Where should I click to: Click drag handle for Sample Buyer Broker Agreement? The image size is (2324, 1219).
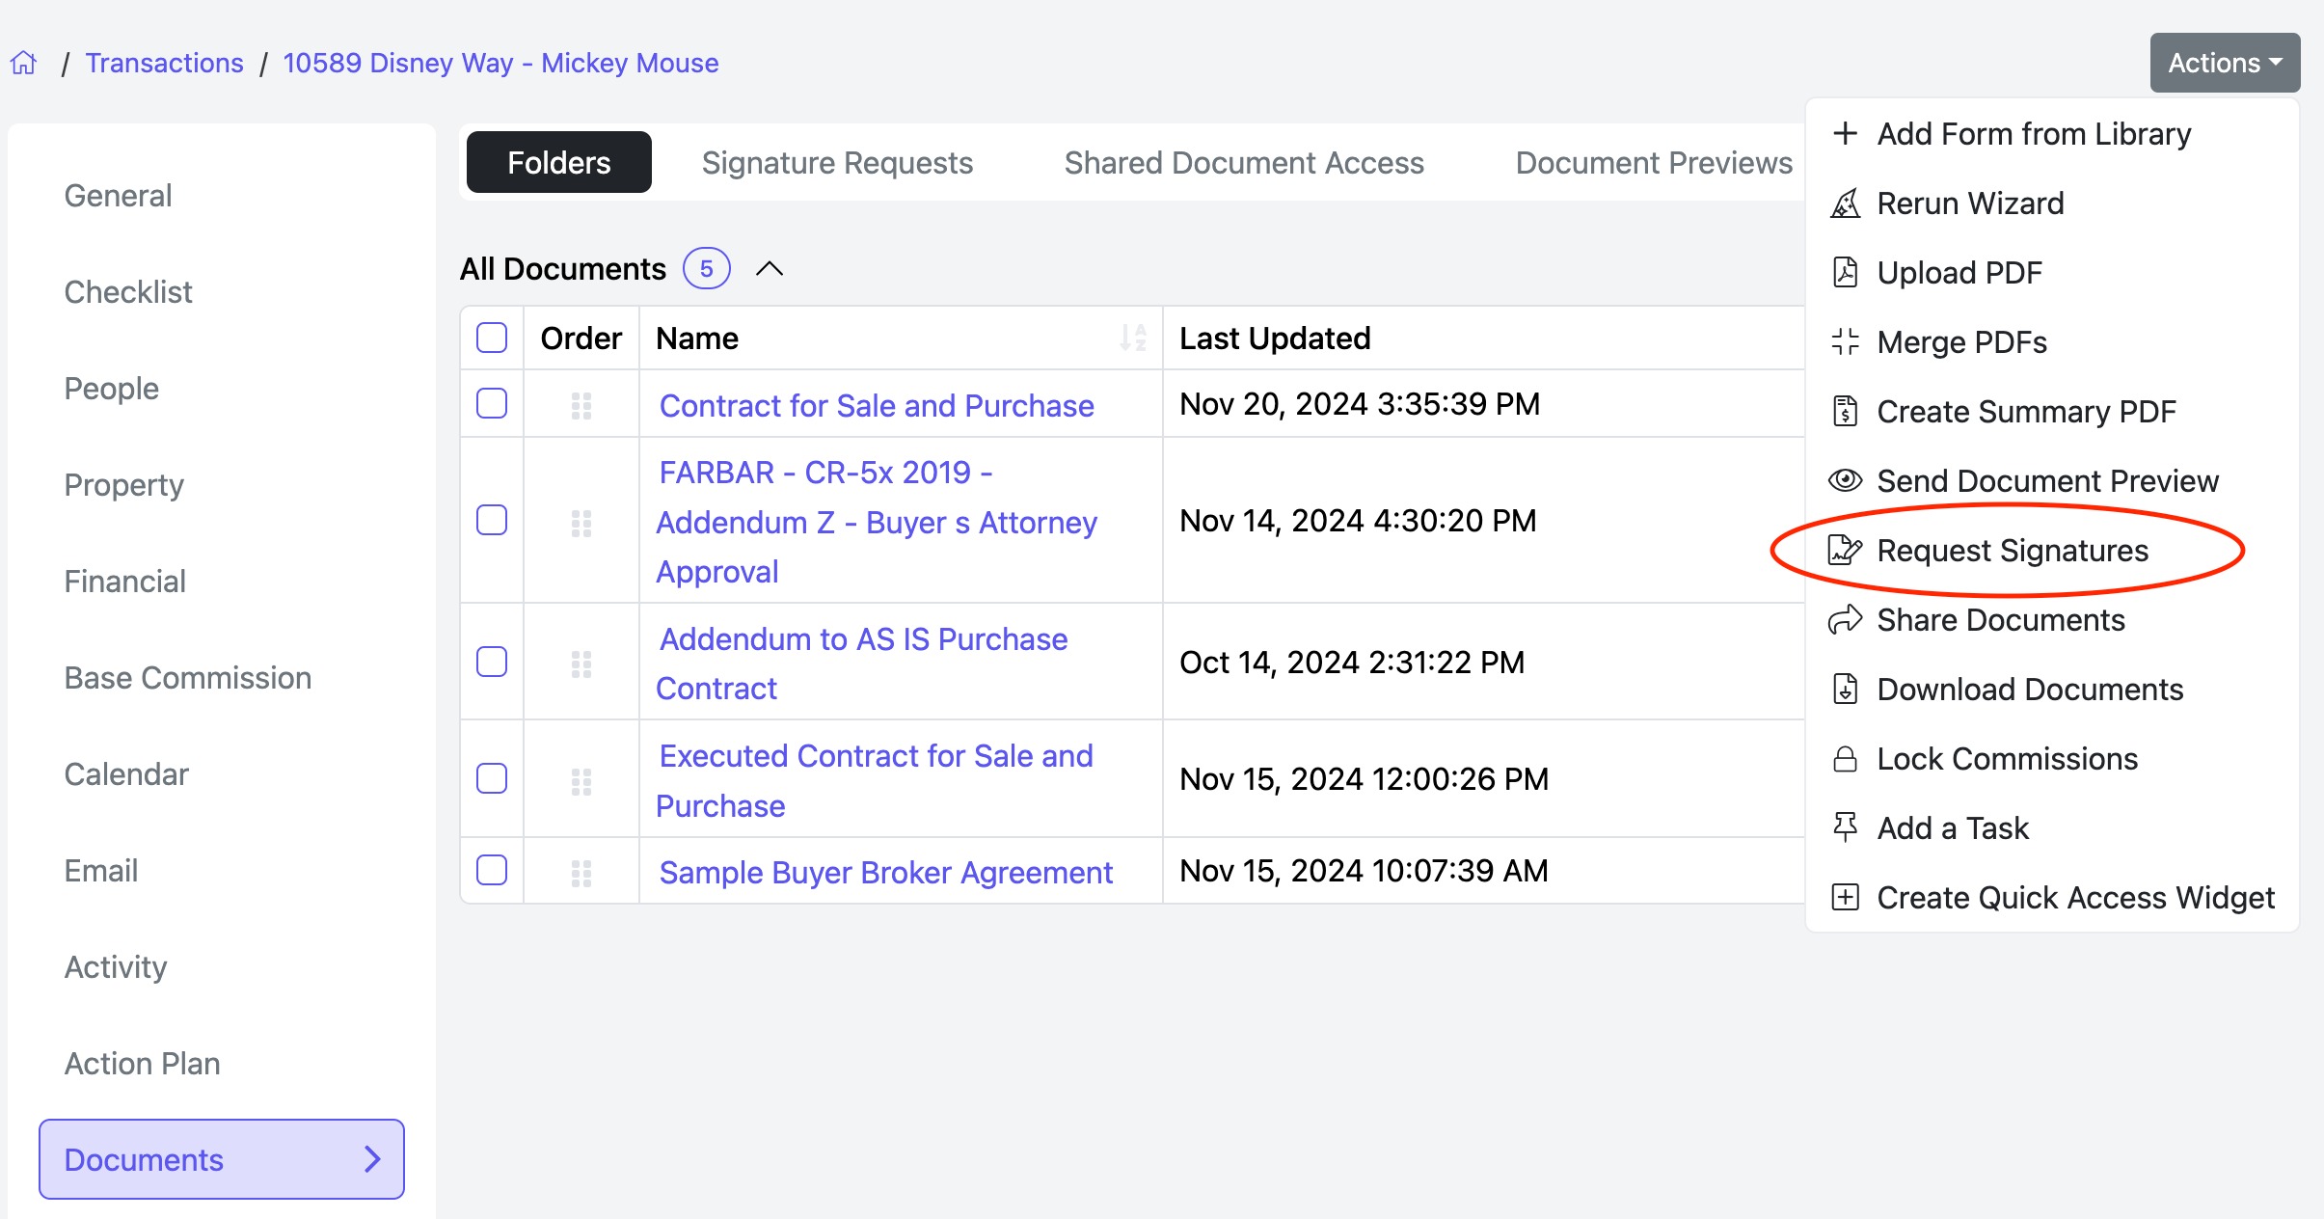581,872
